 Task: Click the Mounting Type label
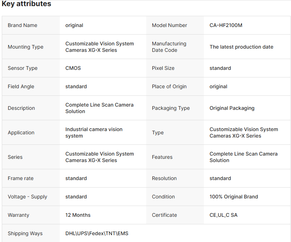pyautogui.click(x=26, y=47)
